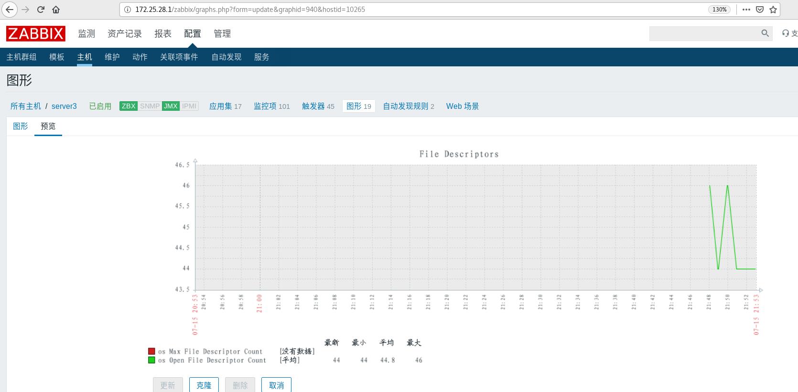Click the ZABBIX logo
This screenshot has height=392, width=798.
[35, 33]
